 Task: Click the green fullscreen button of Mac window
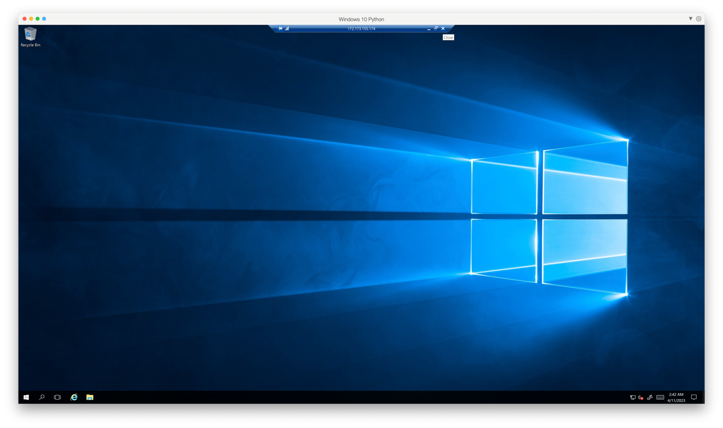click(38, 19)
